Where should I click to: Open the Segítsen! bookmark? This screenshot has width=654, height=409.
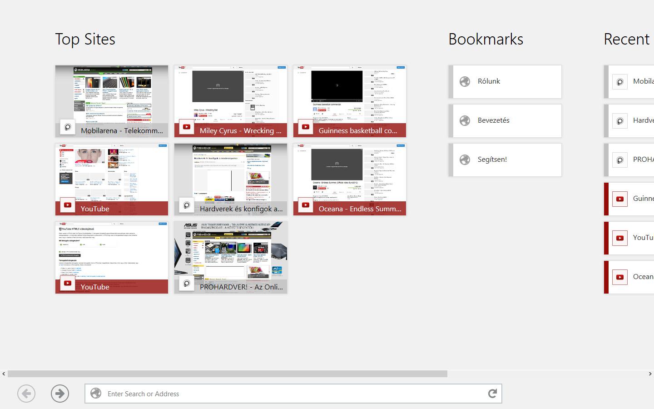505,160
